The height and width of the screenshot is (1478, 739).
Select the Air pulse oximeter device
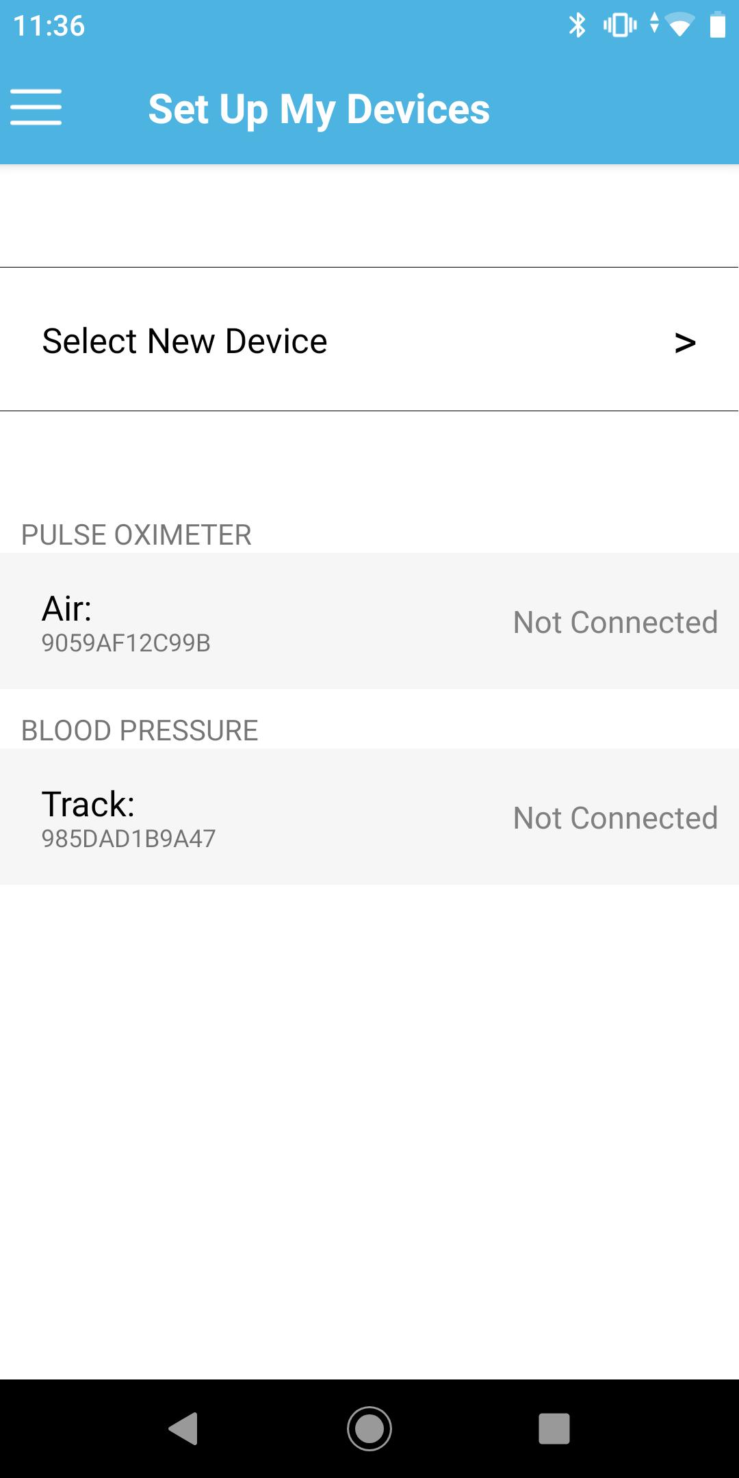click(369, 621)
